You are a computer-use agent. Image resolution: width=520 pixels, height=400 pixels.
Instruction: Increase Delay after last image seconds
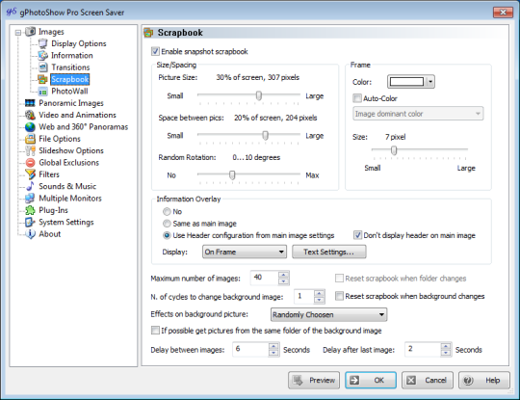[446, 346]
